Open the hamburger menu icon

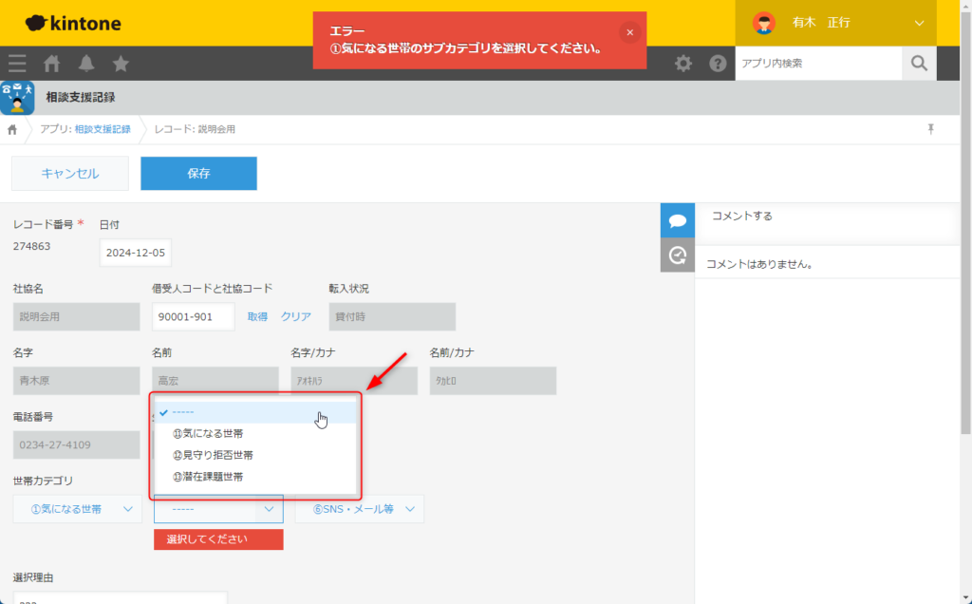click(17, 64)
